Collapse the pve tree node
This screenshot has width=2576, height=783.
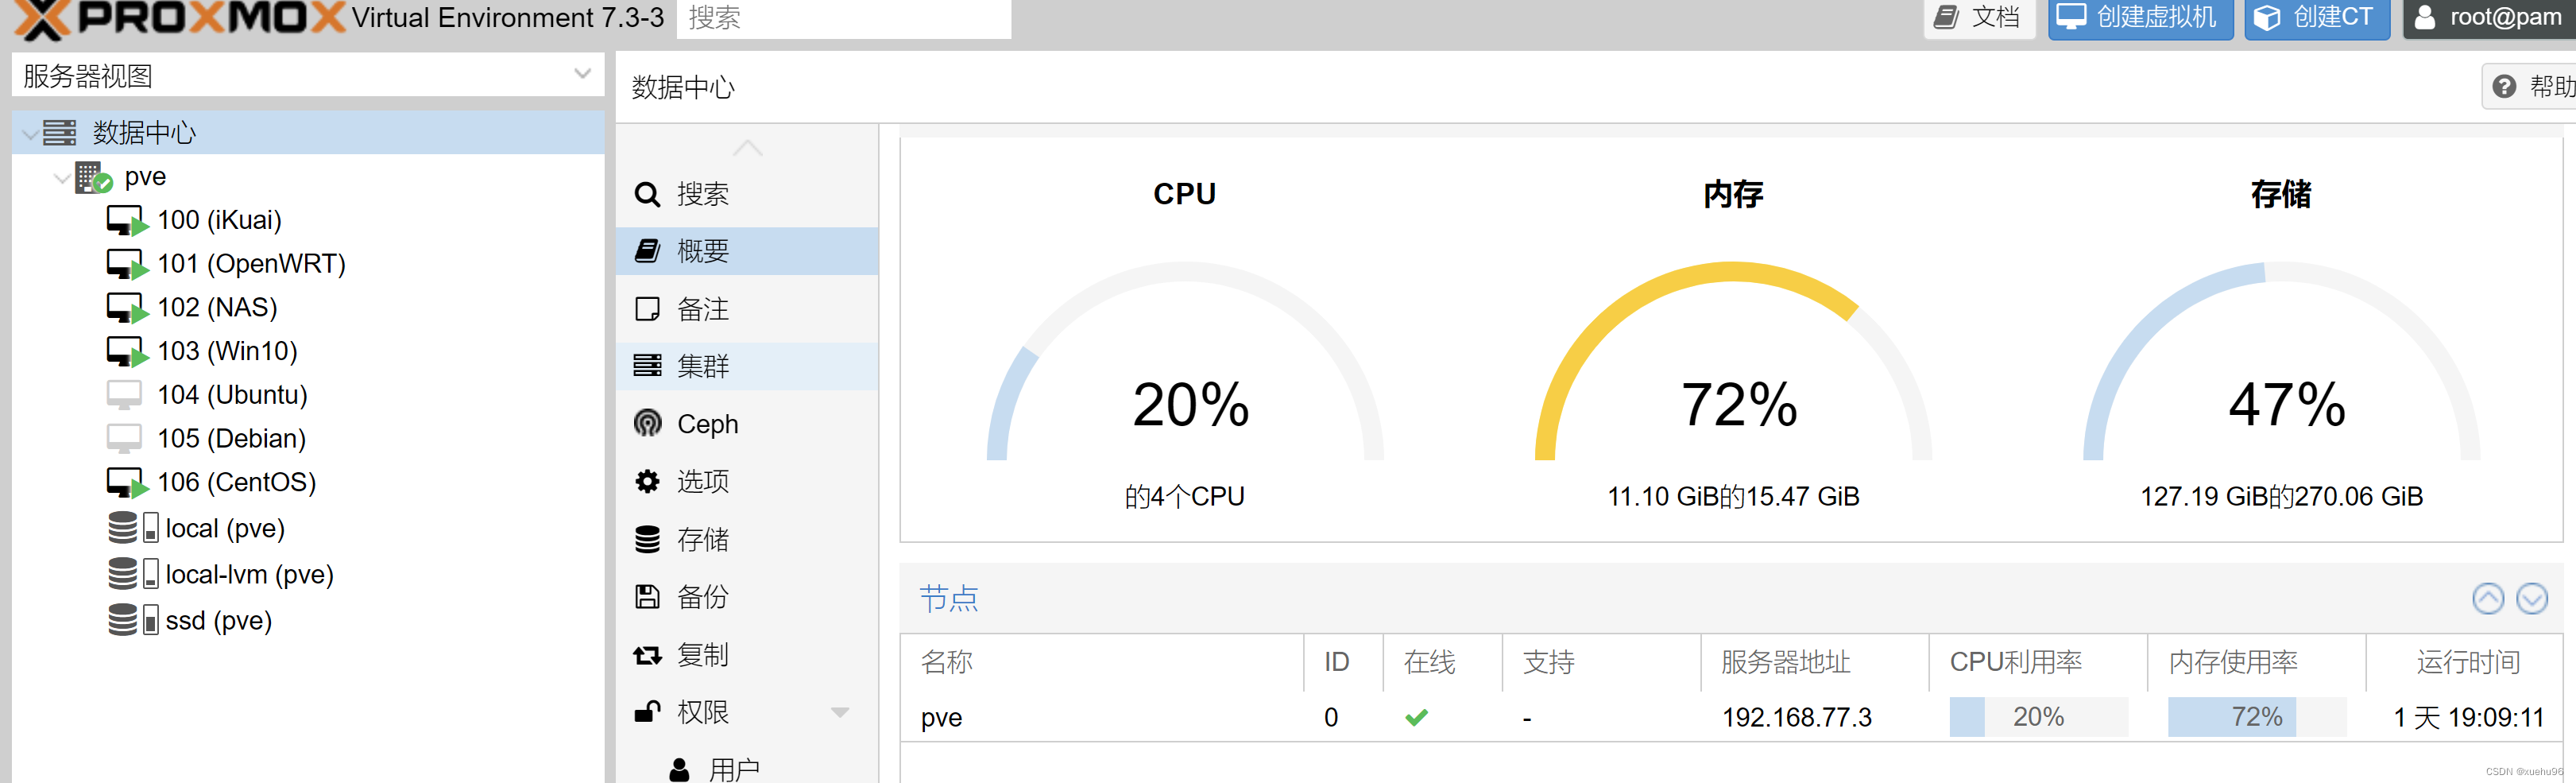[62, 178]
